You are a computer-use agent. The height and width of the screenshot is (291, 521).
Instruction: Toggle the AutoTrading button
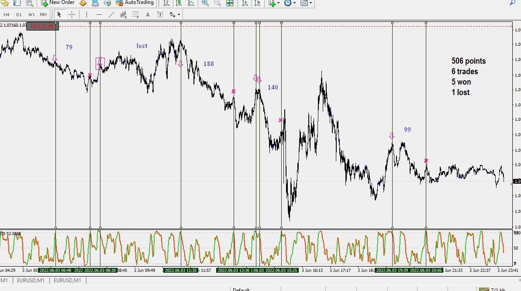135,3
